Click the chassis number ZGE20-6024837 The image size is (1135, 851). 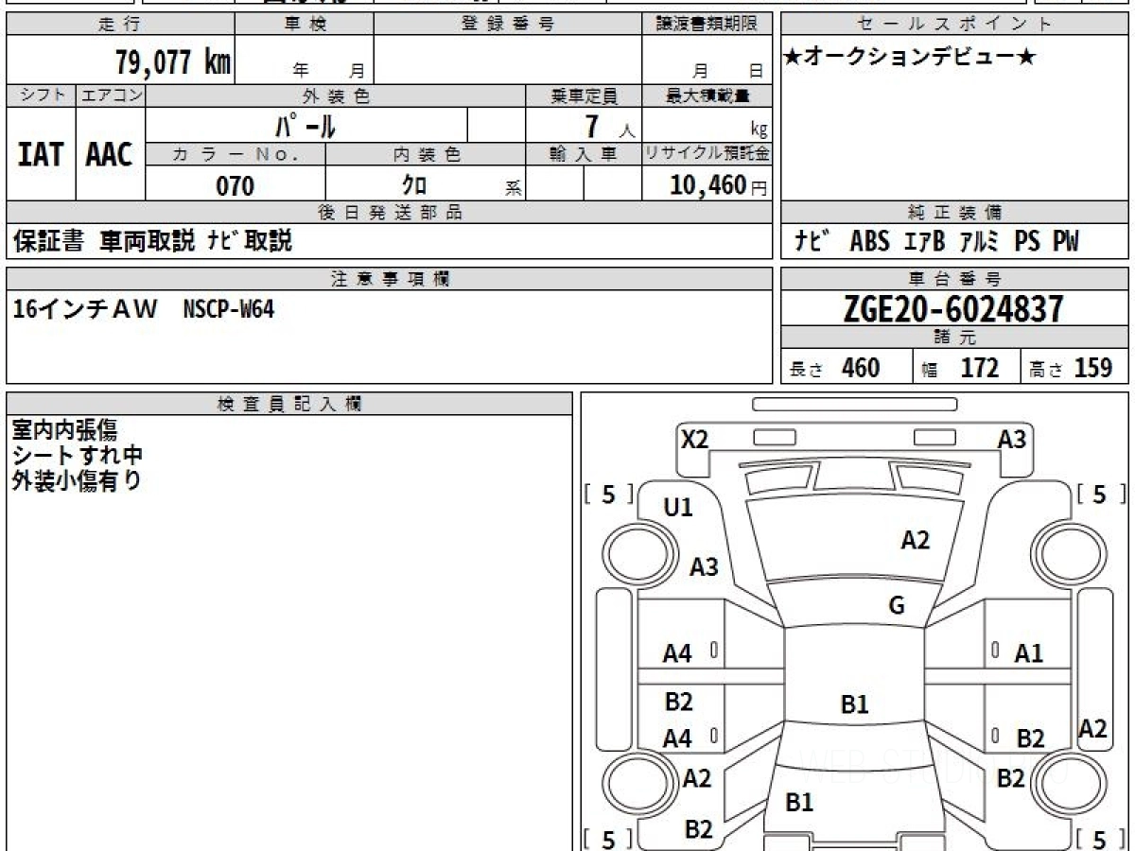pyautogui.click(x=953, y=308)
